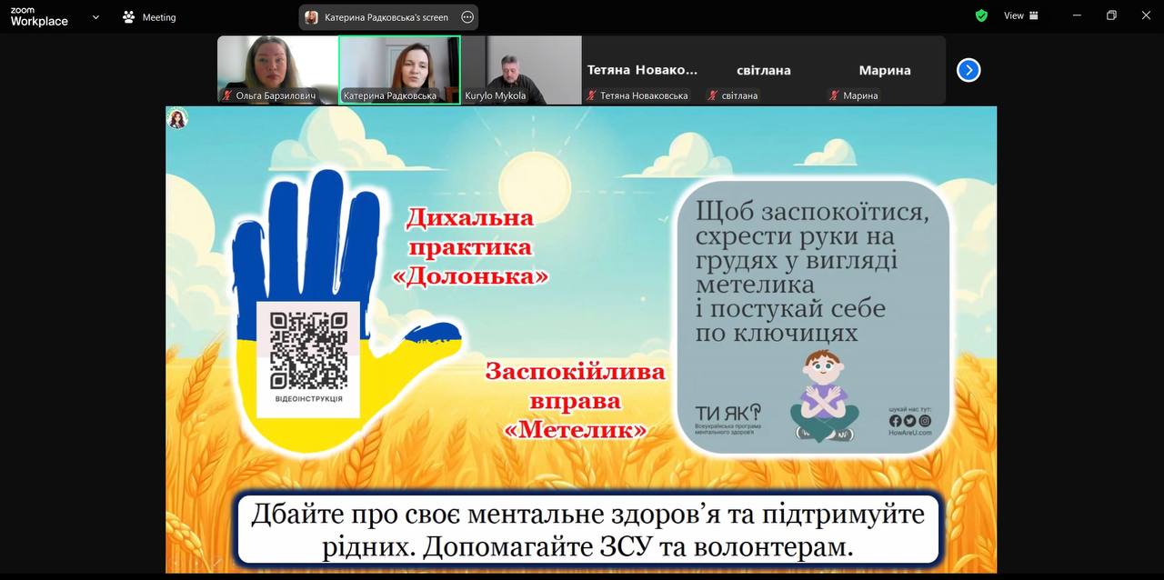Click muted mic icon for Ольга Барзилович
Image resolution: width=1164 pixels, height=580 pixels.
pos(227,95)
